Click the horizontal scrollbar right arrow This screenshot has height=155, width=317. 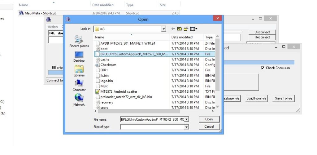(213, 111)
